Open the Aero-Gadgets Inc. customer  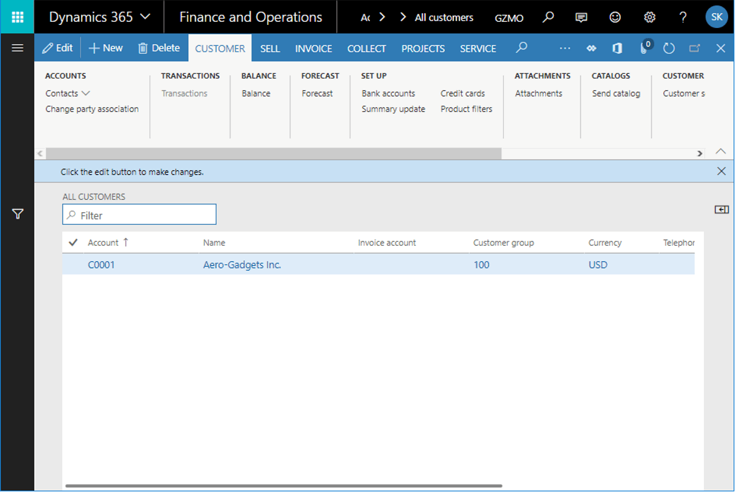[242, 264]
